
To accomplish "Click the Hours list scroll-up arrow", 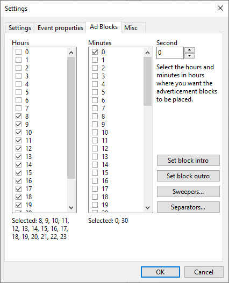I will [x=71, y=53].
